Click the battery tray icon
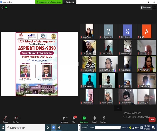This screenshot has height=131, width=157. point(136,128)
